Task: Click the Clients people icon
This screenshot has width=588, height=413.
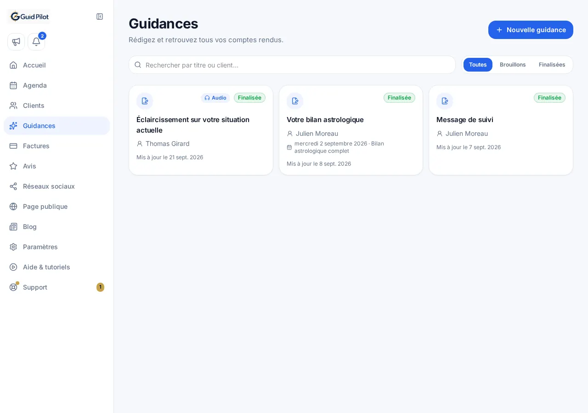Action: pos(13,106)
